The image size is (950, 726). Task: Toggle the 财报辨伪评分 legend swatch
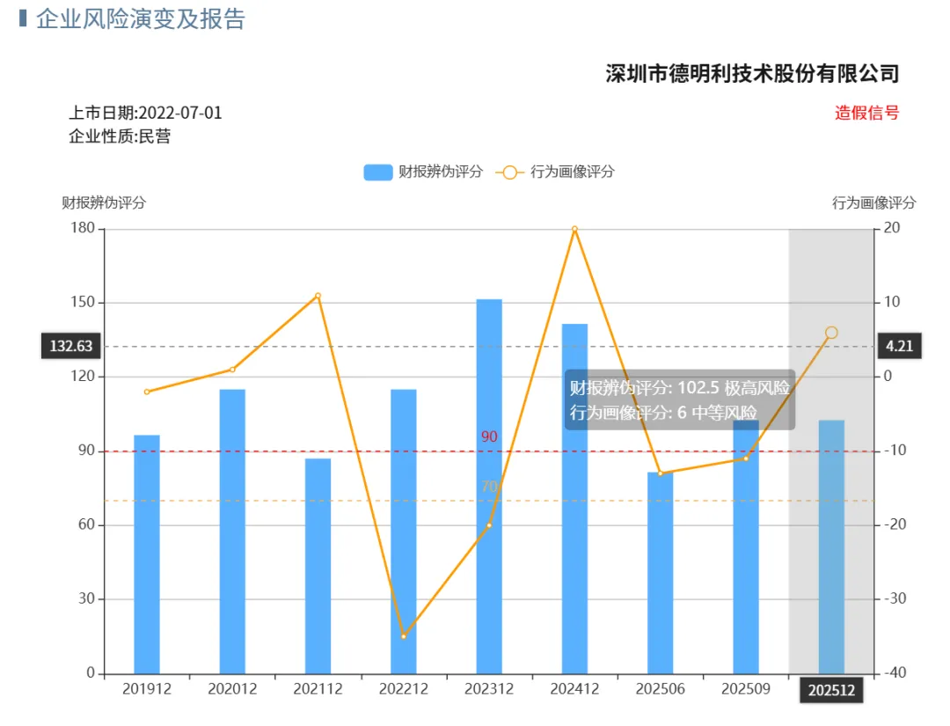[x=377, y=172]
